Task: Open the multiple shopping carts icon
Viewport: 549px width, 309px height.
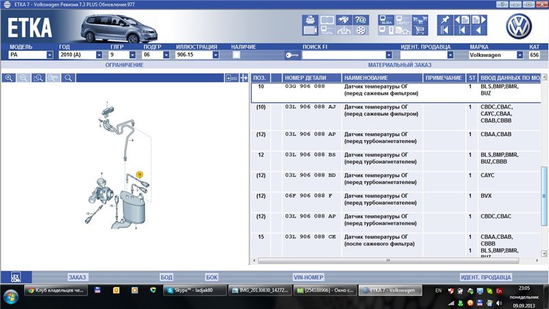Action: (x=419, y=20)
